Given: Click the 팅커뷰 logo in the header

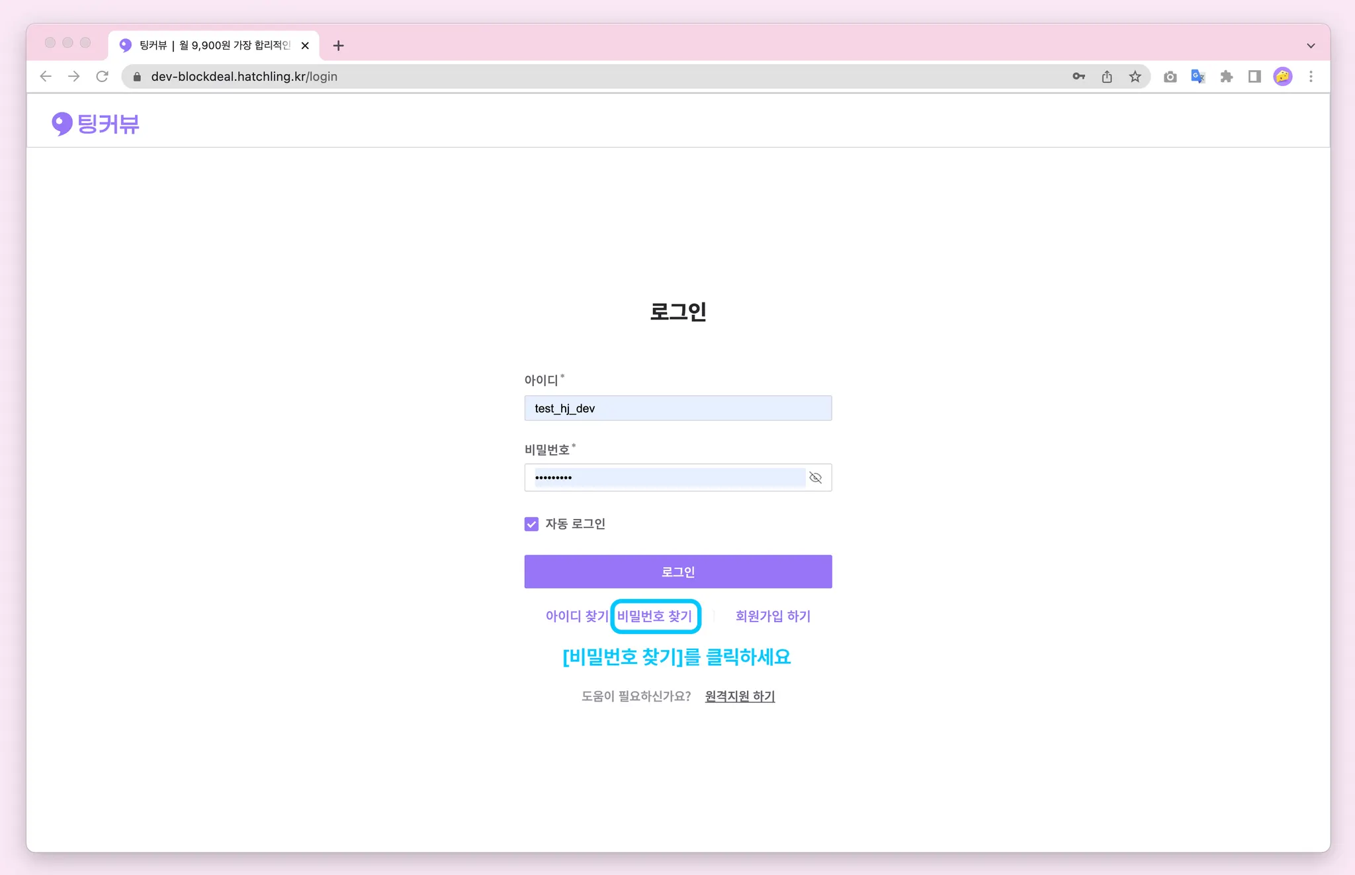Looking at the screenshot, I should click(96, 124).
